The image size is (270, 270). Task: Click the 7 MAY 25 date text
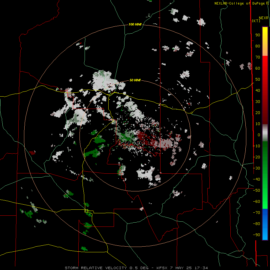click(x=181, y=268)
